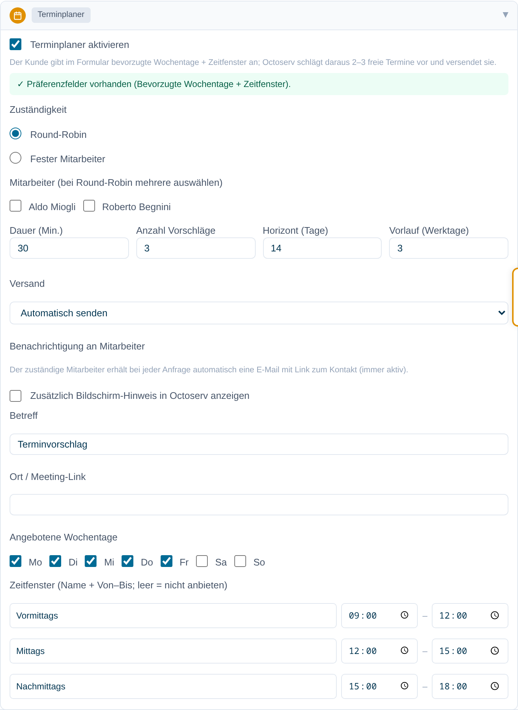
Task: Collapse the Terminplaner section arrow
Action: tap(505, 15)
